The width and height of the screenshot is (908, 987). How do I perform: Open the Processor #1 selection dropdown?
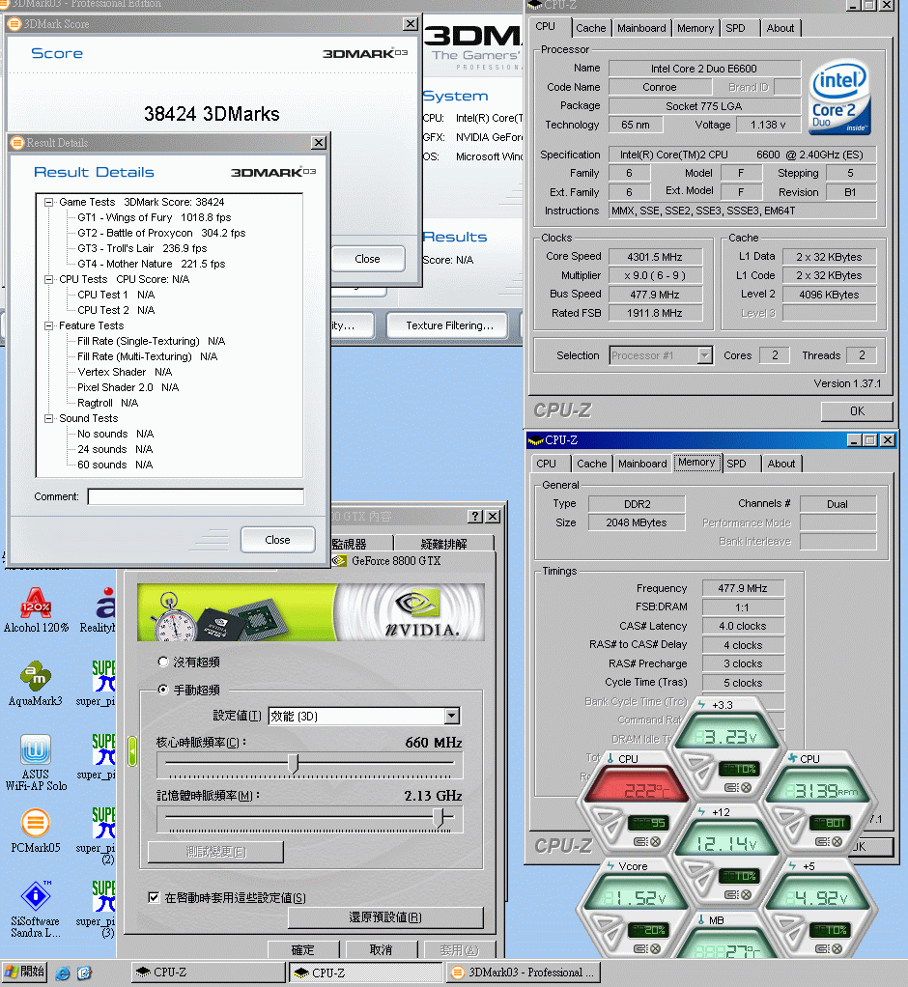pos(704,355)
